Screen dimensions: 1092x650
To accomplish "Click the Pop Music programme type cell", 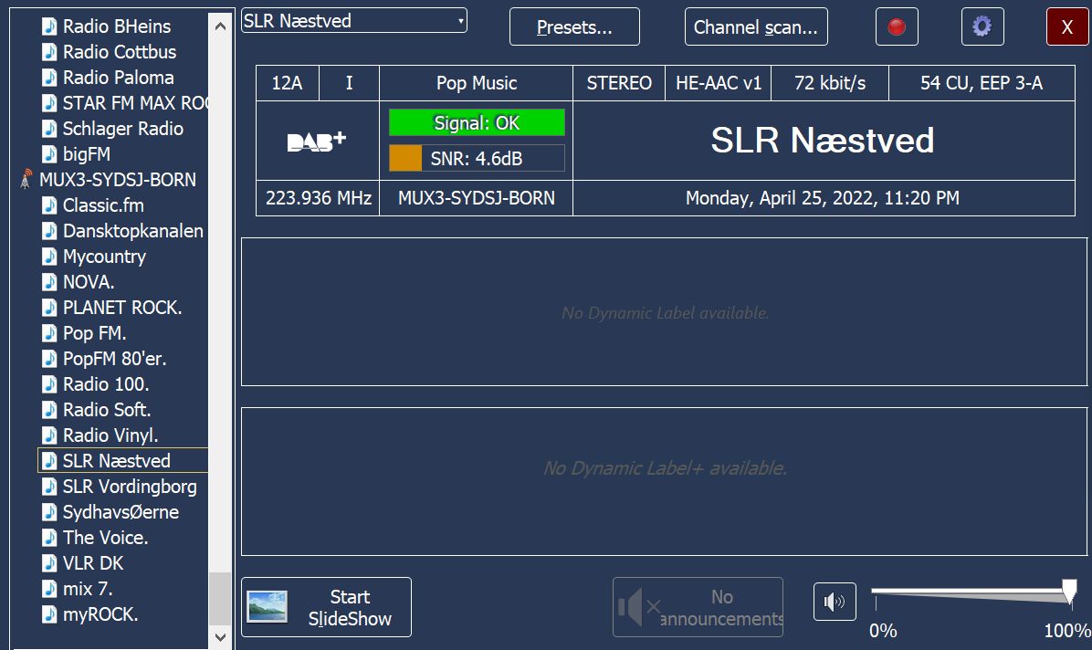I will pyautogui.click(x=477, y=83).
